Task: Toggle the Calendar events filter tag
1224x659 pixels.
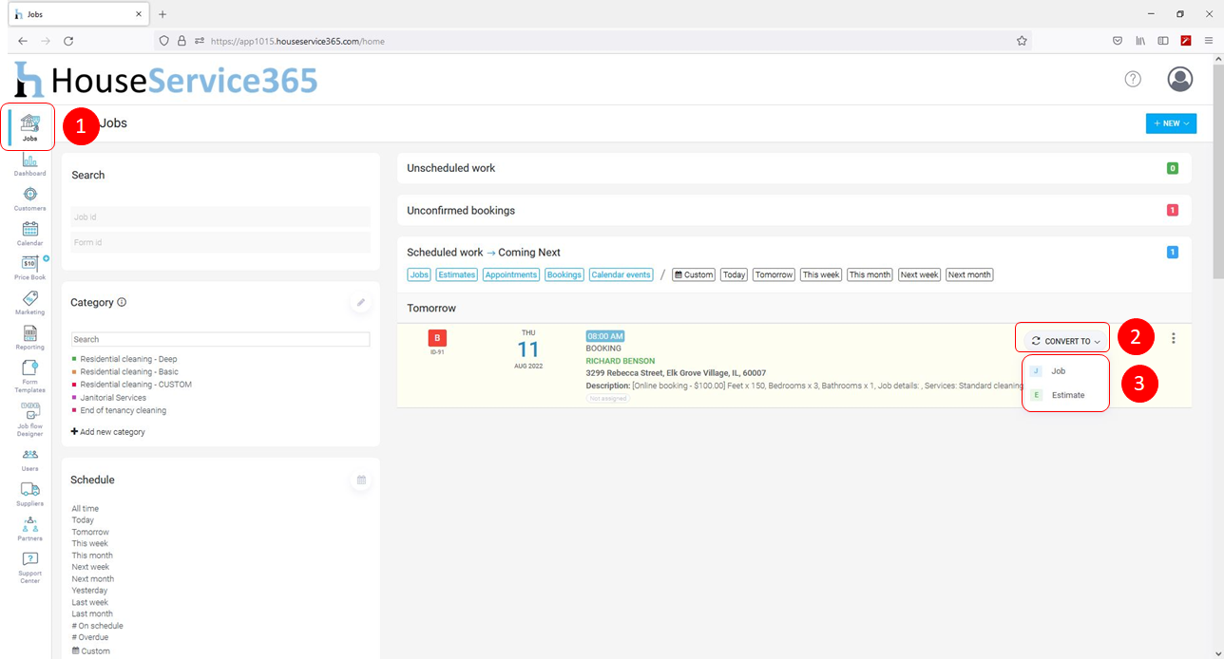Action: click(622, 274)
